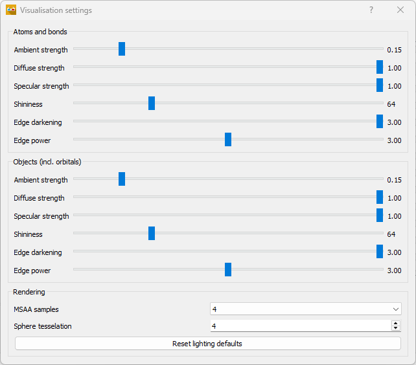The height and width of the screenshot is (365, 416).
Task: Click Objects Edge darkening slider handle
Action: pyautogui.click(x=380, y=252)
